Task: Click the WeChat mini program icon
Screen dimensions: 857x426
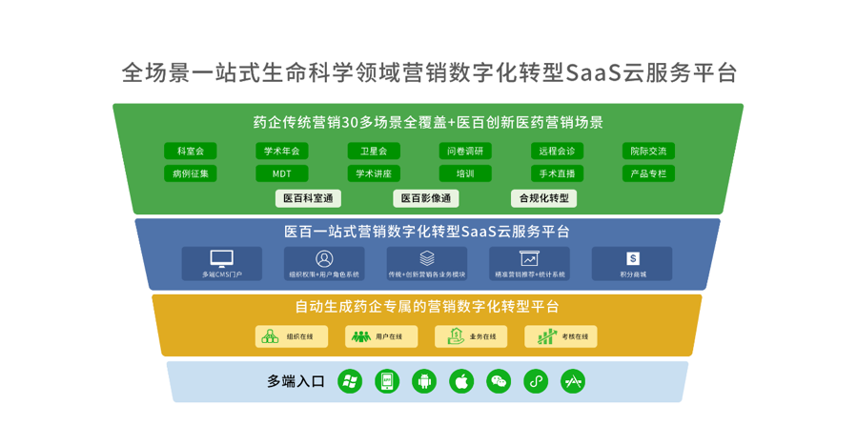Action: 536,381
